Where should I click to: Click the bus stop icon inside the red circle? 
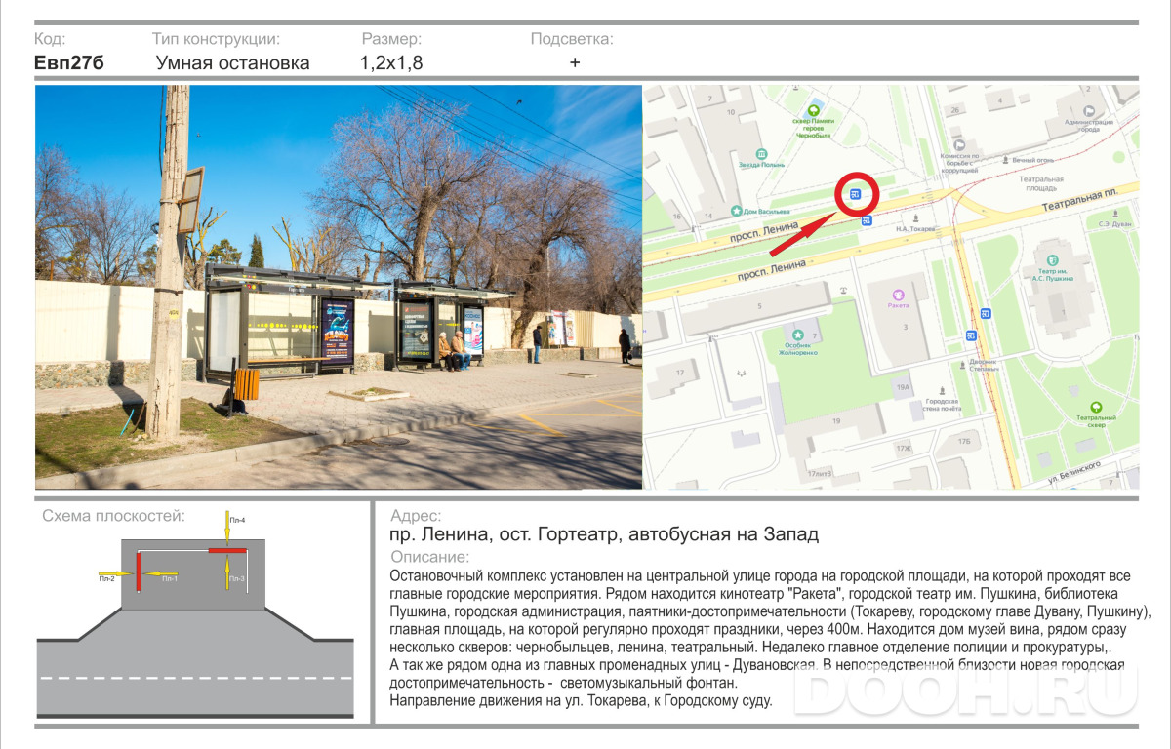point(856,194)
